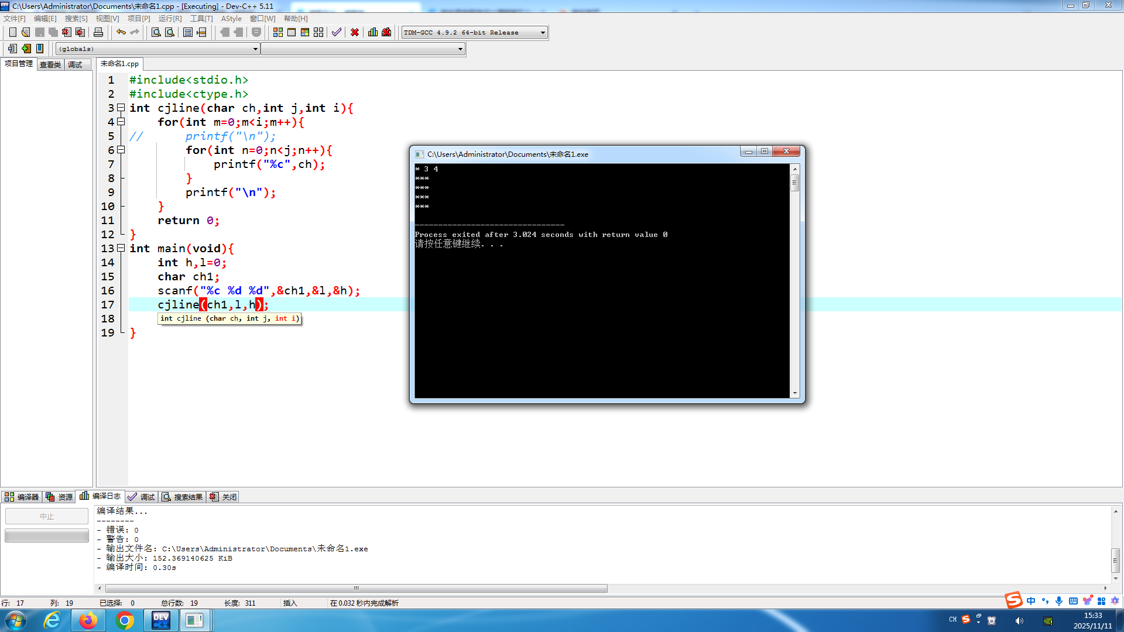The height and width of the screenshot is (632, 1124).
Task: Click the Find magnifier toolbar icon
Action: click(156, 32)
